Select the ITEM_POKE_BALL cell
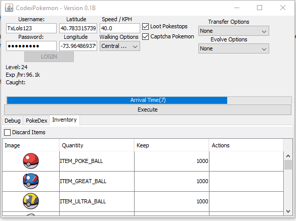Image resolution: width=296 pixels, height=221 pixels. tap(97, 161)
